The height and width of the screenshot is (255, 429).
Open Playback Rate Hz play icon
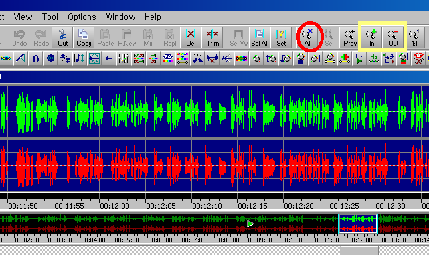359,58
